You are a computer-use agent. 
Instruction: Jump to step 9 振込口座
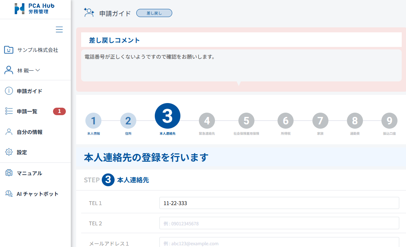point(389,121)
